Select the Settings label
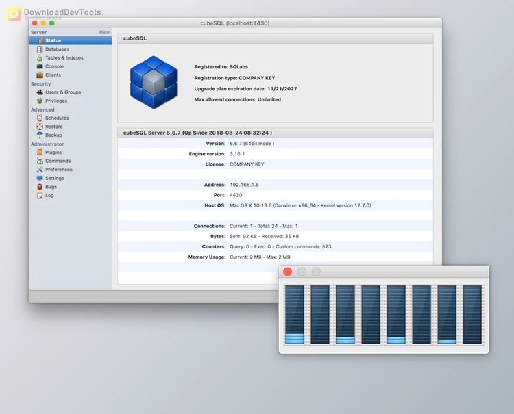514x414 pixels. click(54, 178)
